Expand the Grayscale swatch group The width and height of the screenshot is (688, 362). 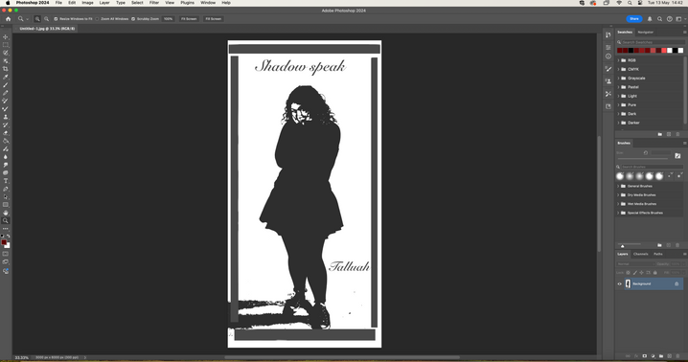pyautogui.click(x=619, y=79)
